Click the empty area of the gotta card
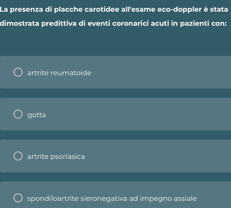Viewport: 231px width, 208px height. click(x=145, y=115)
